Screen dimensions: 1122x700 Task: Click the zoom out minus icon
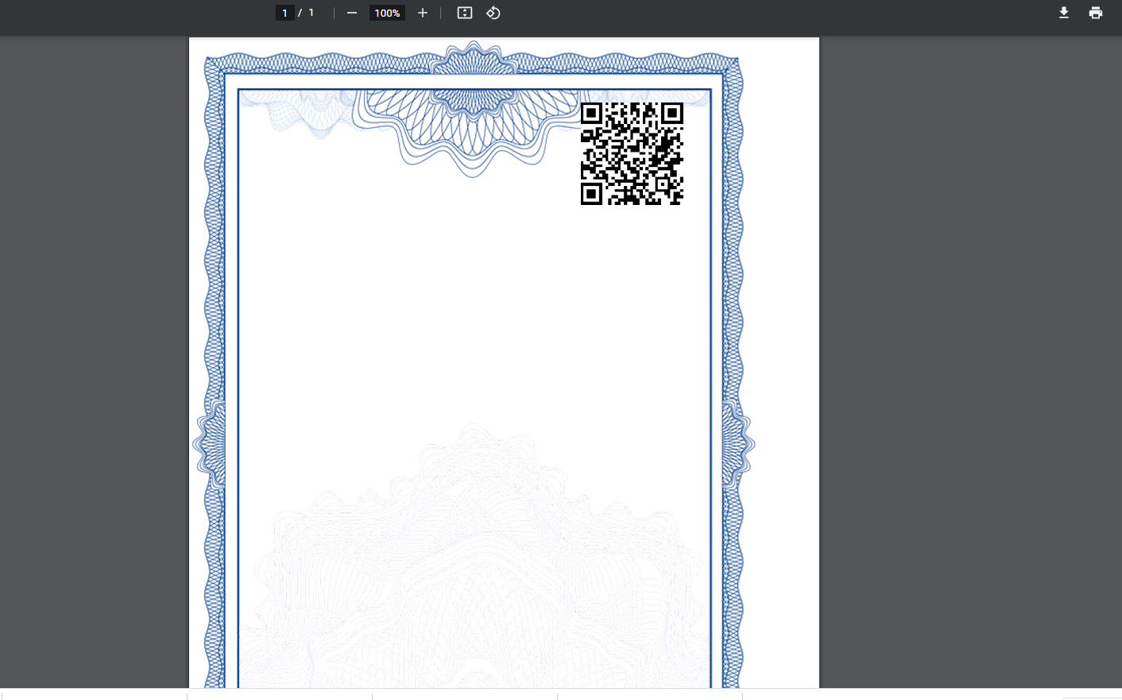click(x=352, y=13)
